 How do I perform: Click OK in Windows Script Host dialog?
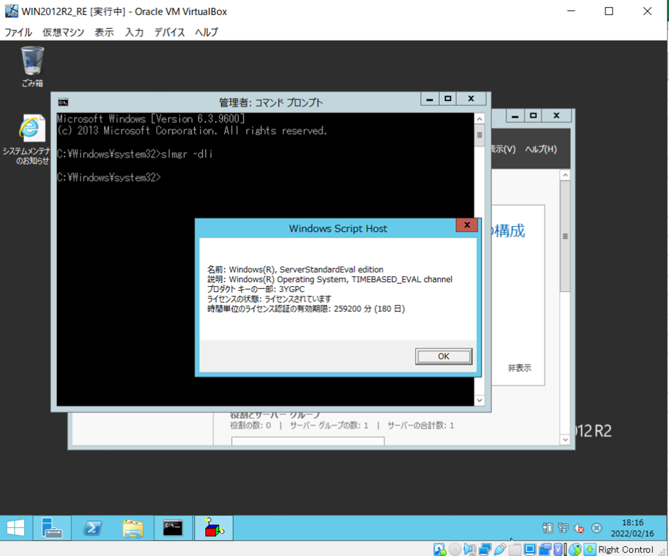(443, 356)
